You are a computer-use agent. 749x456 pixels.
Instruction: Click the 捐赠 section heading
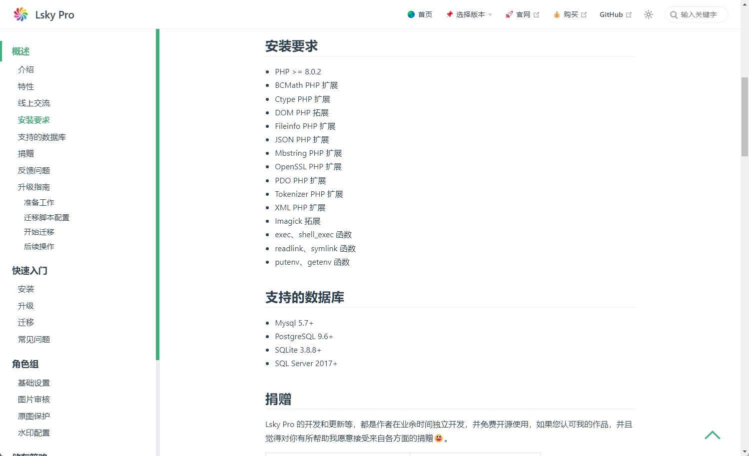pos(278,399)
